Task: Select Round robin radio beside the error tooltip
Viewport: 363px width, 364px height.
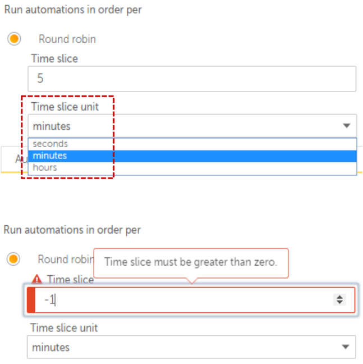Action: tap(13, 259)
